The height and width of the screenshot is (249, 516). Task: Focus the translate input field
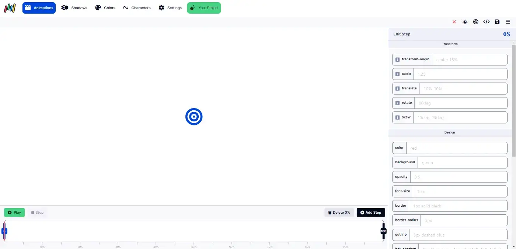463,89
